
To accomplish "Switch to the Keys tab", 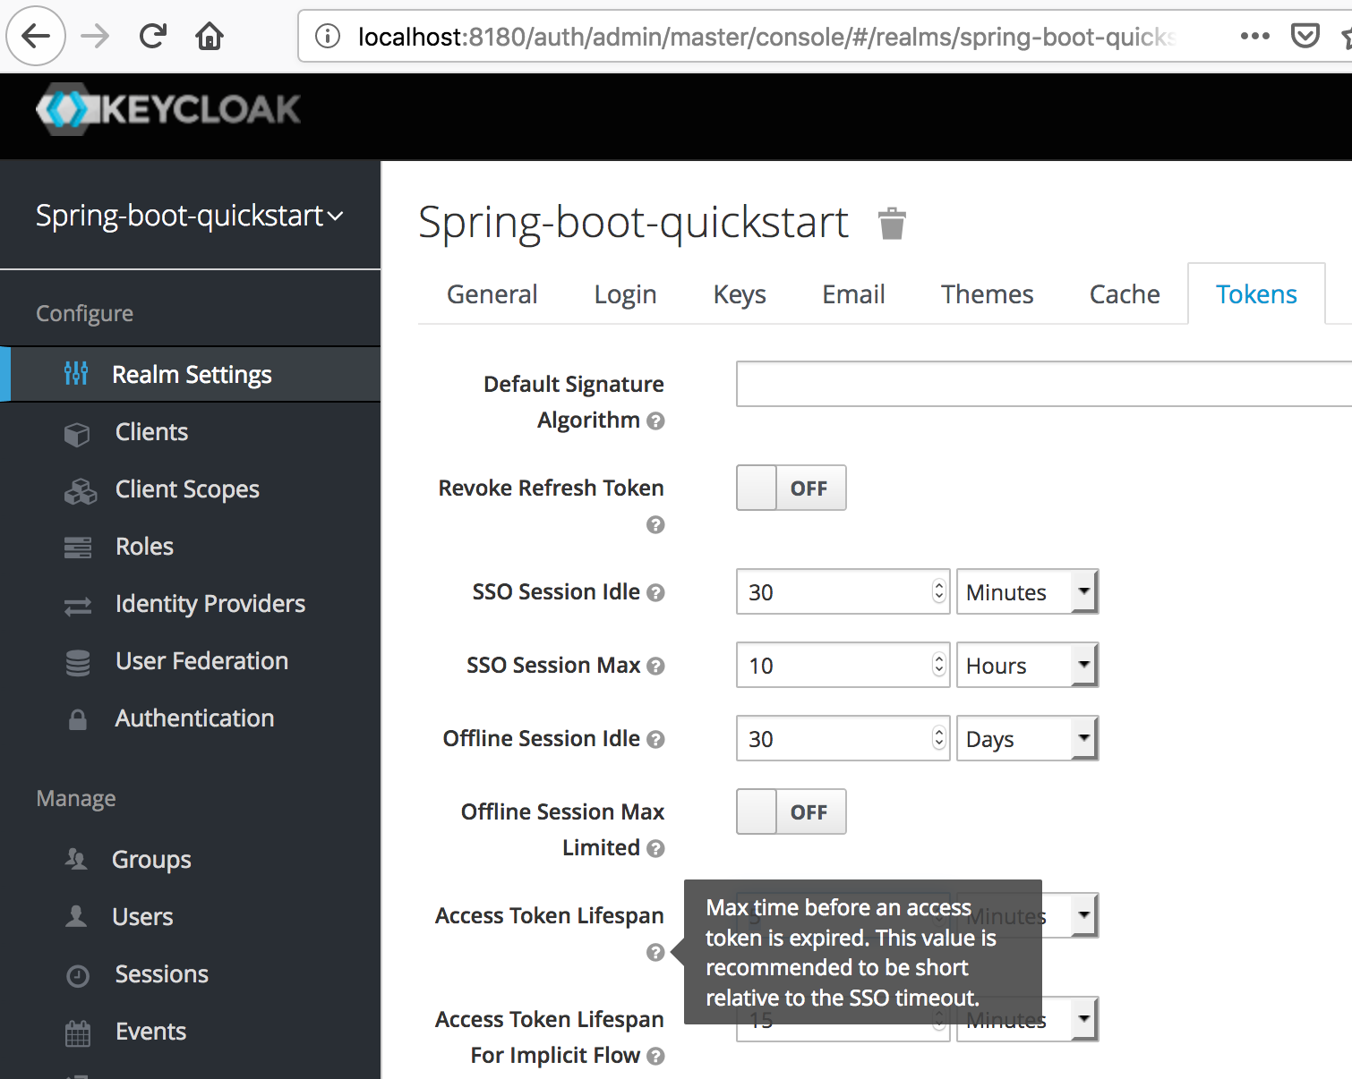I will coord(740,294).
